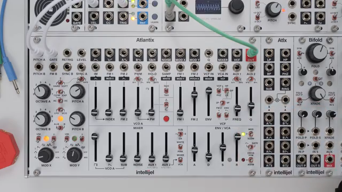The width and height of the screenshot is (342, 192).
Task: Push the LEARN button on top module
Action: coord(154,17)
